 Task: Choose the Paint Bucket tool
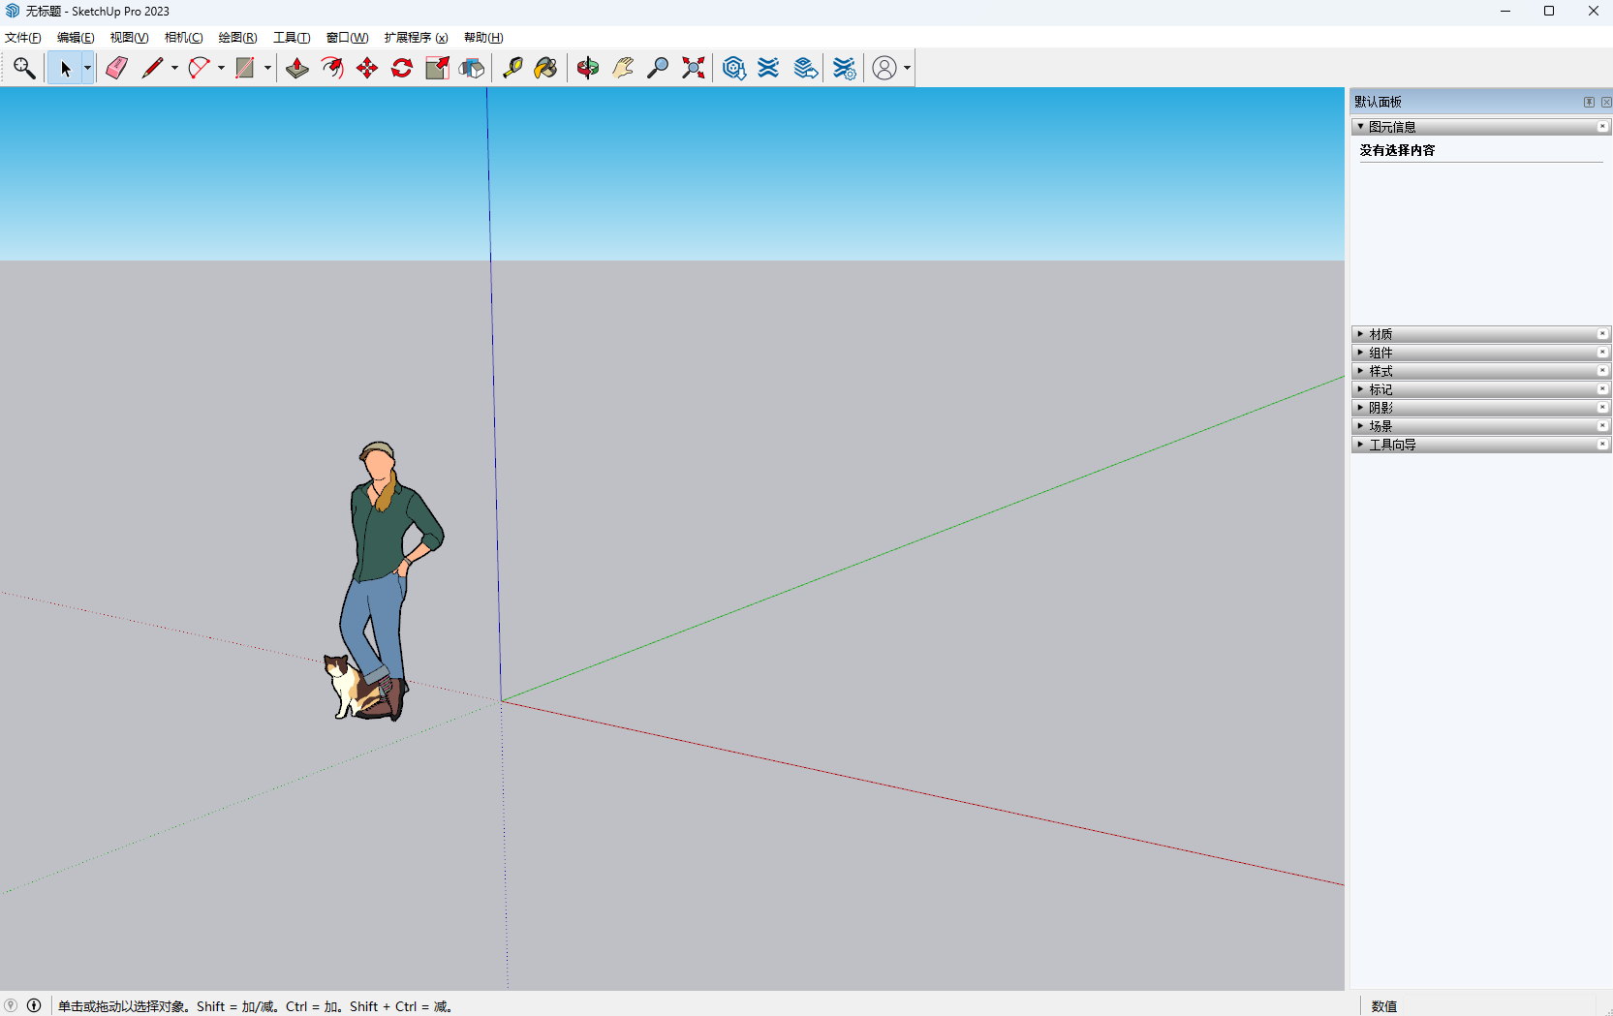click(546, 68)
